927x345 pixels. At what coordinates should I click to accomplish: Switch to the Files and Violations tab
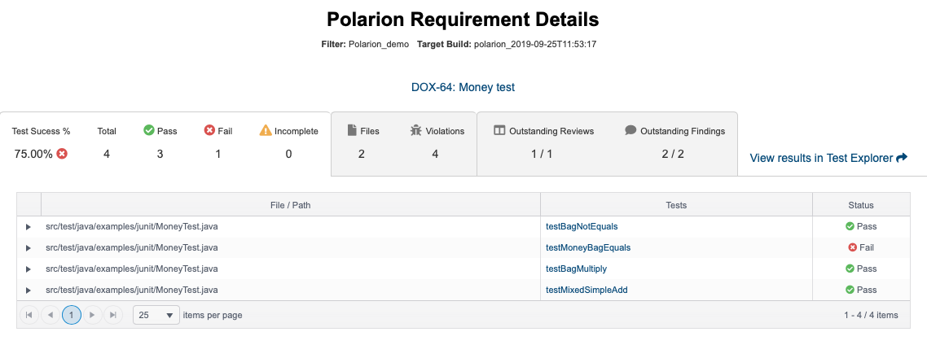[x=404, y=143]
